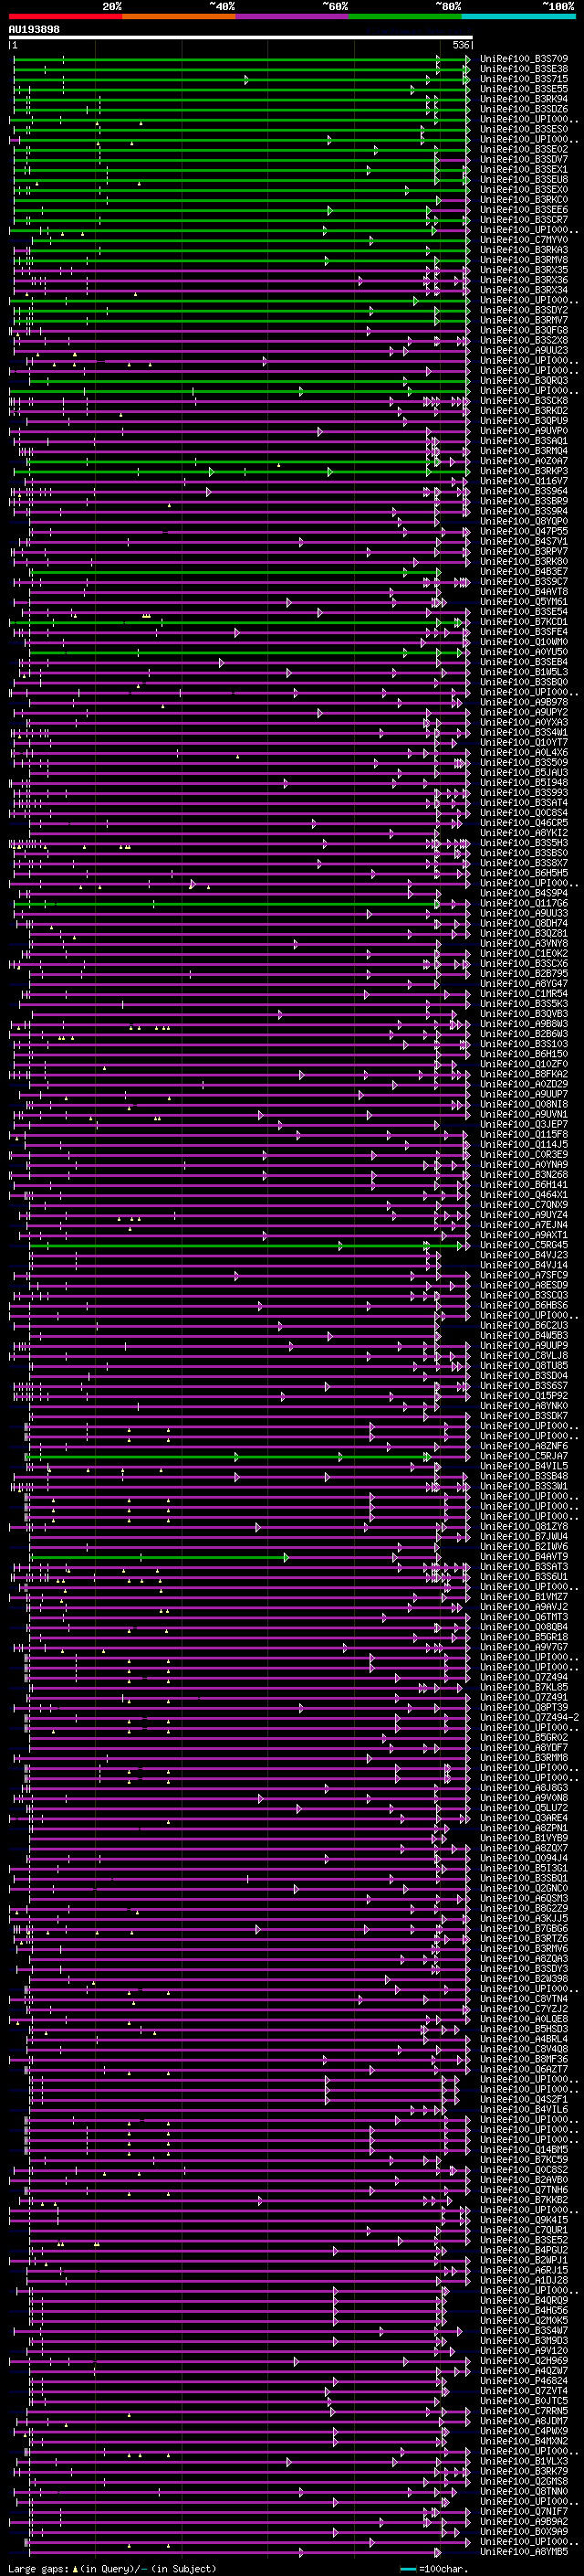Select hit label UniRef100_C5RG45

tap(524, 1245)
